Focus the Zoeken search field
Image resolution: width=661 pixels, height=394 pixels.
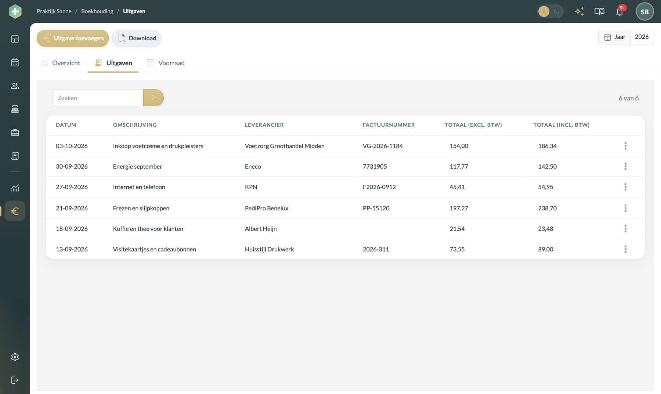pyautogui.click(x=98, y=98)
